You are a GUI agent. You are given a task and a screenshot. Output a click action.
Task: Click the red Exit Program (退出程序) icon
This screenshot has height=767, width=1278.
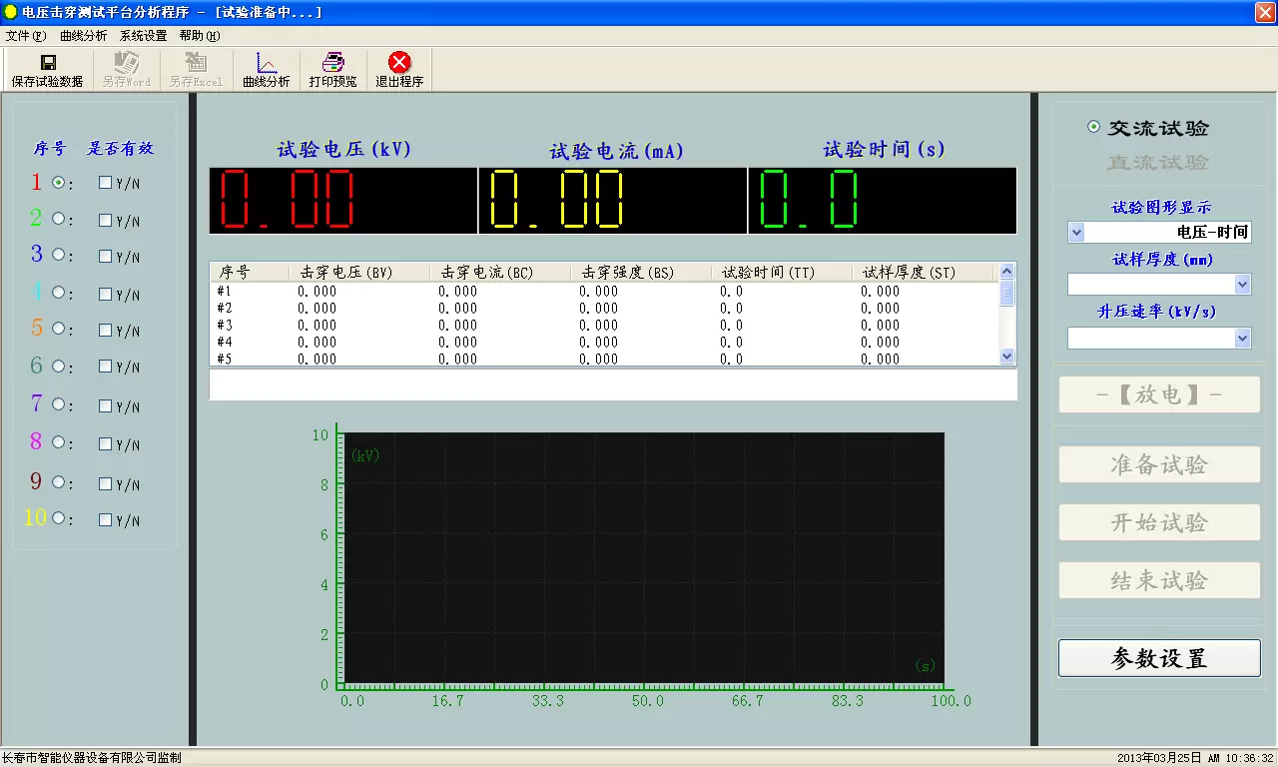399,64
